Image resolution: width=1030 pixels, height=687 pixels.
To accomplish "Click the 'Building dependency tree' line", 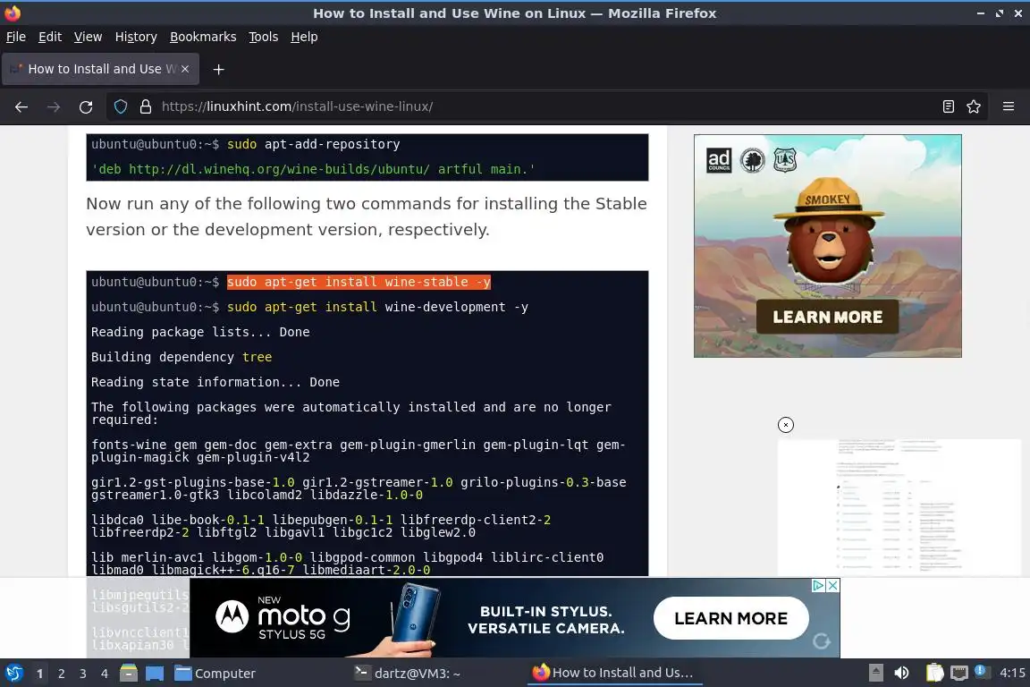I will coord(182,357).
